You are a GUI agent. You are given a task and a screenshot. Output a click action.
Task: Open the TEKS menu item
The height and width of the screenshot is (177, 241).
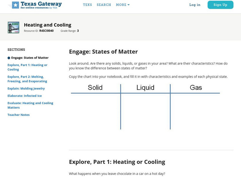(87, 5)
